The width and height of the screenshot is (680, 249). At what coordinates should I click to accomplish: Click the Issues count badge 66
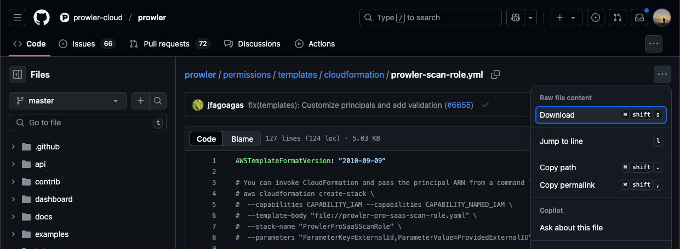108,44
